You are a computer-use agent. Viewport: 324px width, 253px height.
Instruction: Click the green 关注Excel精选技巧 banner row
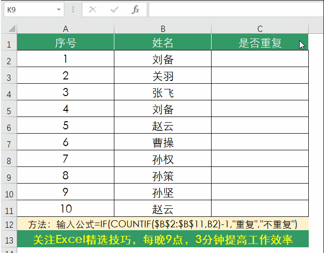(163, 239)
